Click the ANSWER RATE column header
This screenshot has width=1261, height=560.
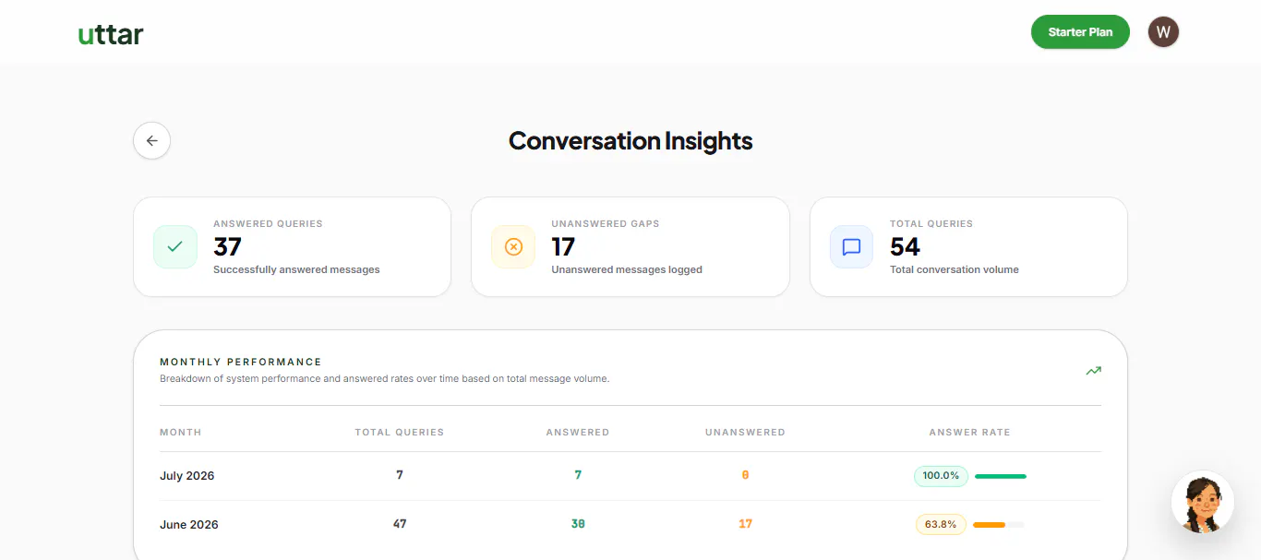[x=969, y=432]
